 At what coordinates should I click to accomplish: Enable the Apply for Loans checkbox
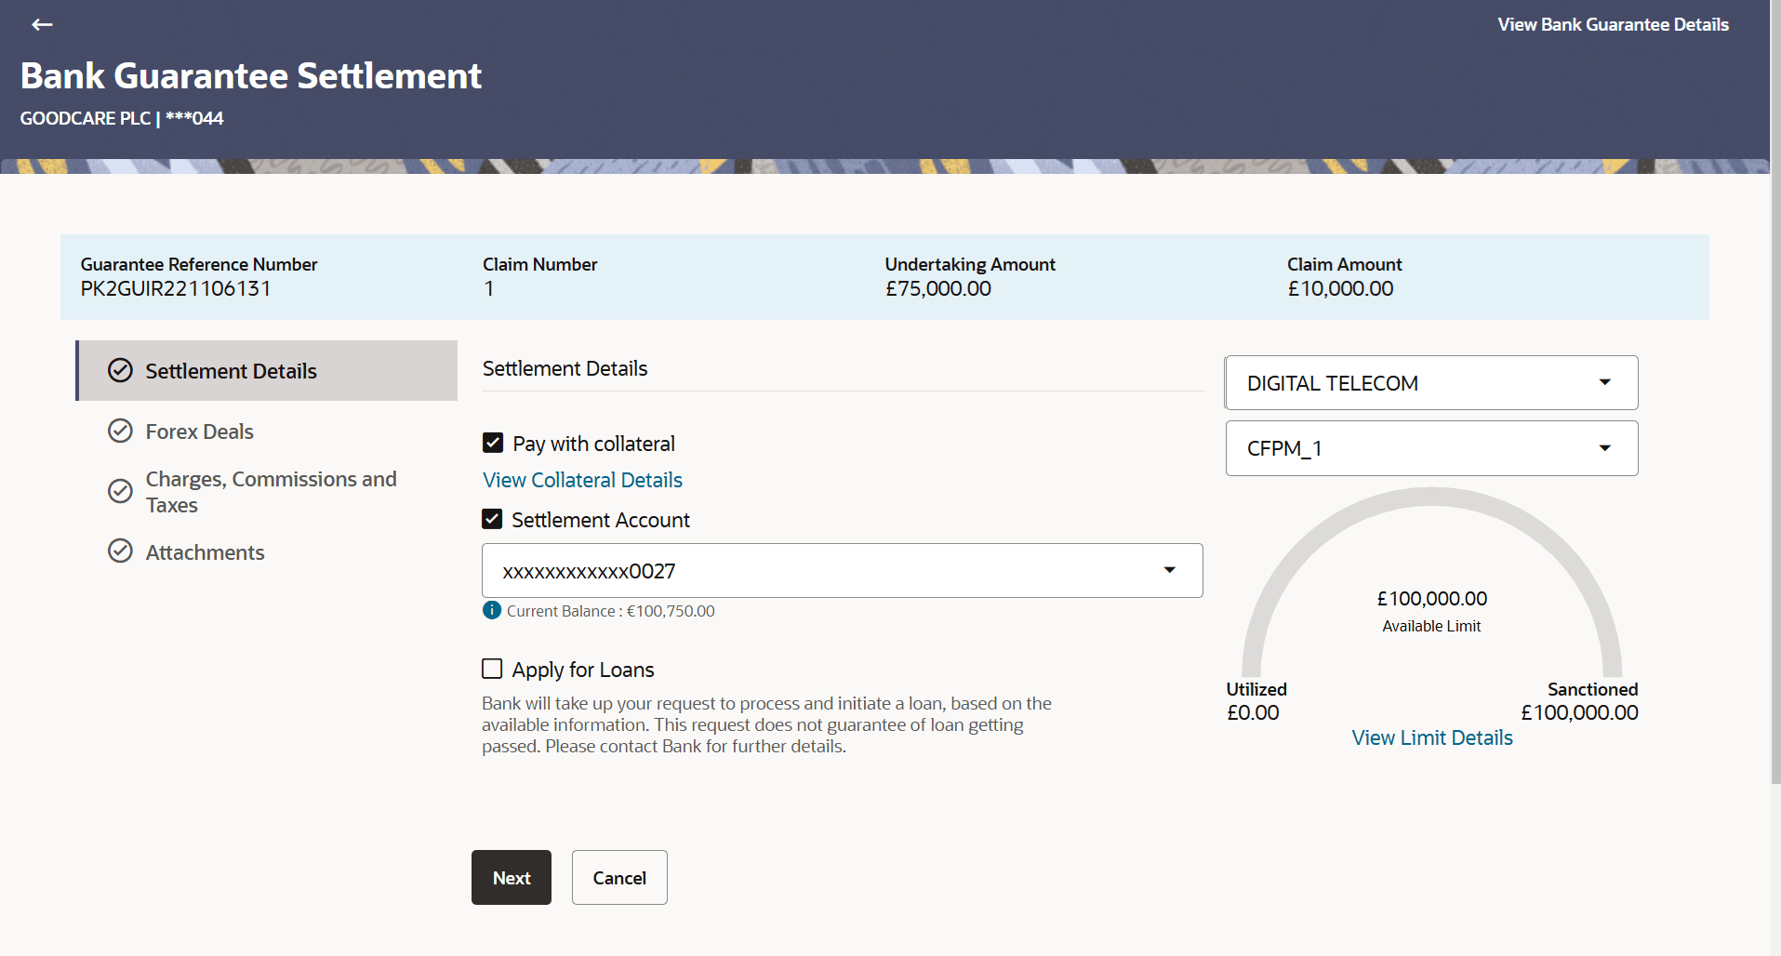(x=491, y=668)
